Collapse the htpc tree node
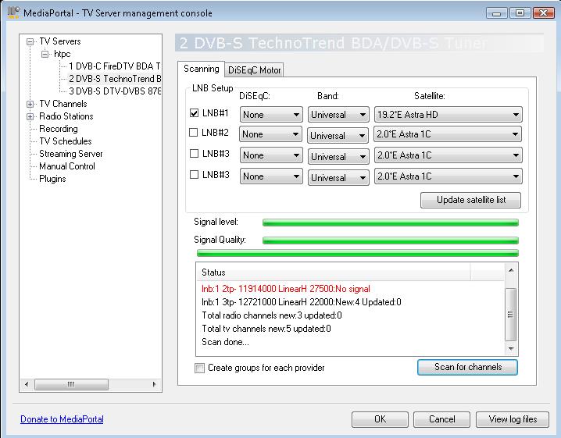The image size is (561, 438). click(45, 55)
